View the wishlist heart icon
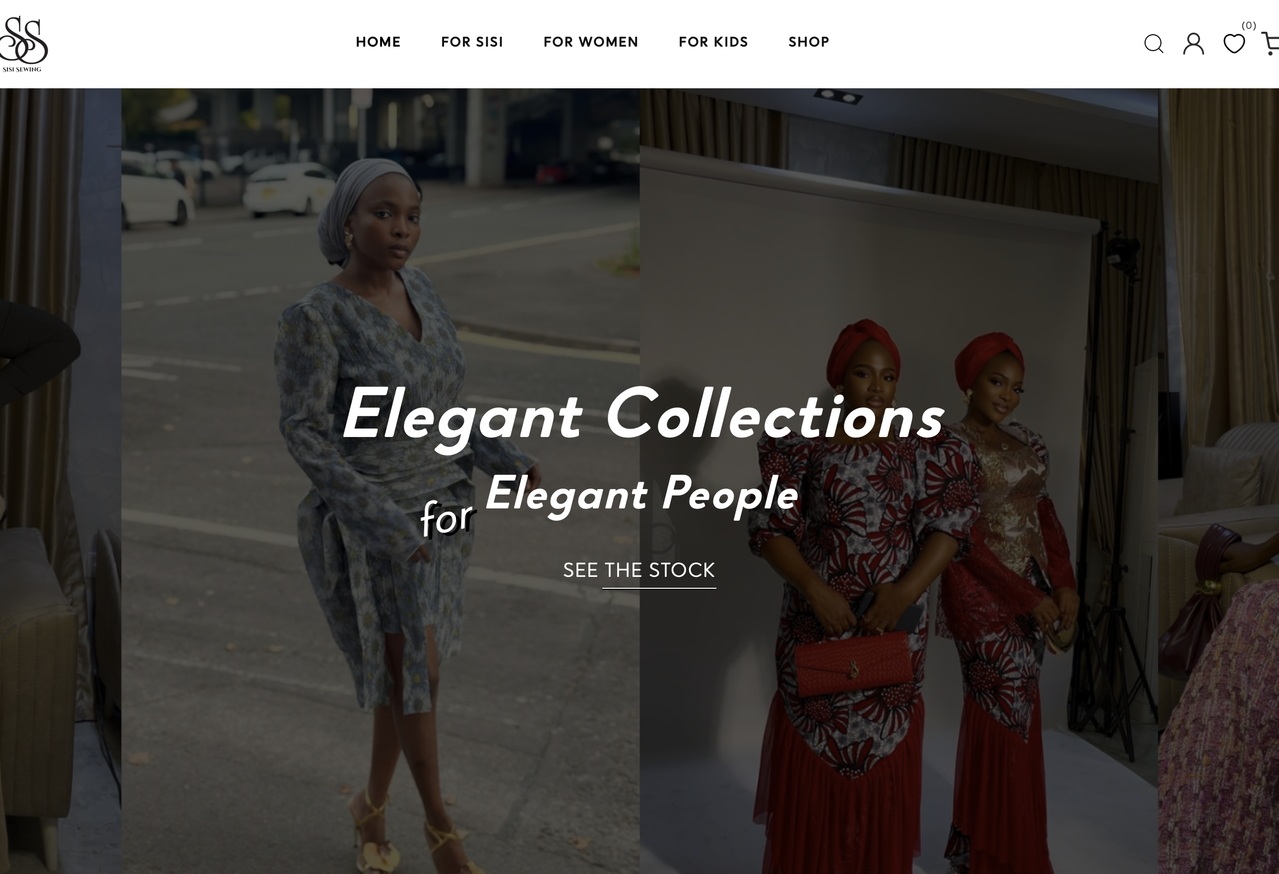Image resolution: width=1279 pixels, height=874 pixels. 1234,44
